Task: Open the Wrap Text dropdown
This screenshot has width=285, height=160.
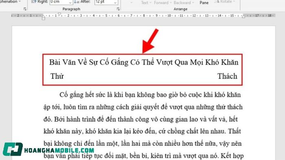Action: point(146,2)
